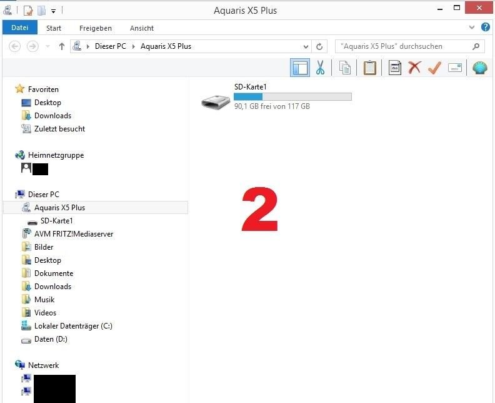Screen dimensions: 495x403
Task: Open Bilder folder in navigation pane
Action: click(x=44, y=247)
